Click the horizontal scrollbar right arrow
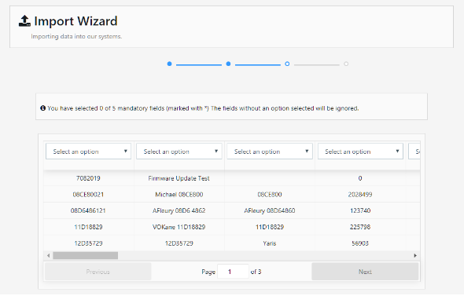The width and height of the screenshot is (464, 296). point(415,255)
